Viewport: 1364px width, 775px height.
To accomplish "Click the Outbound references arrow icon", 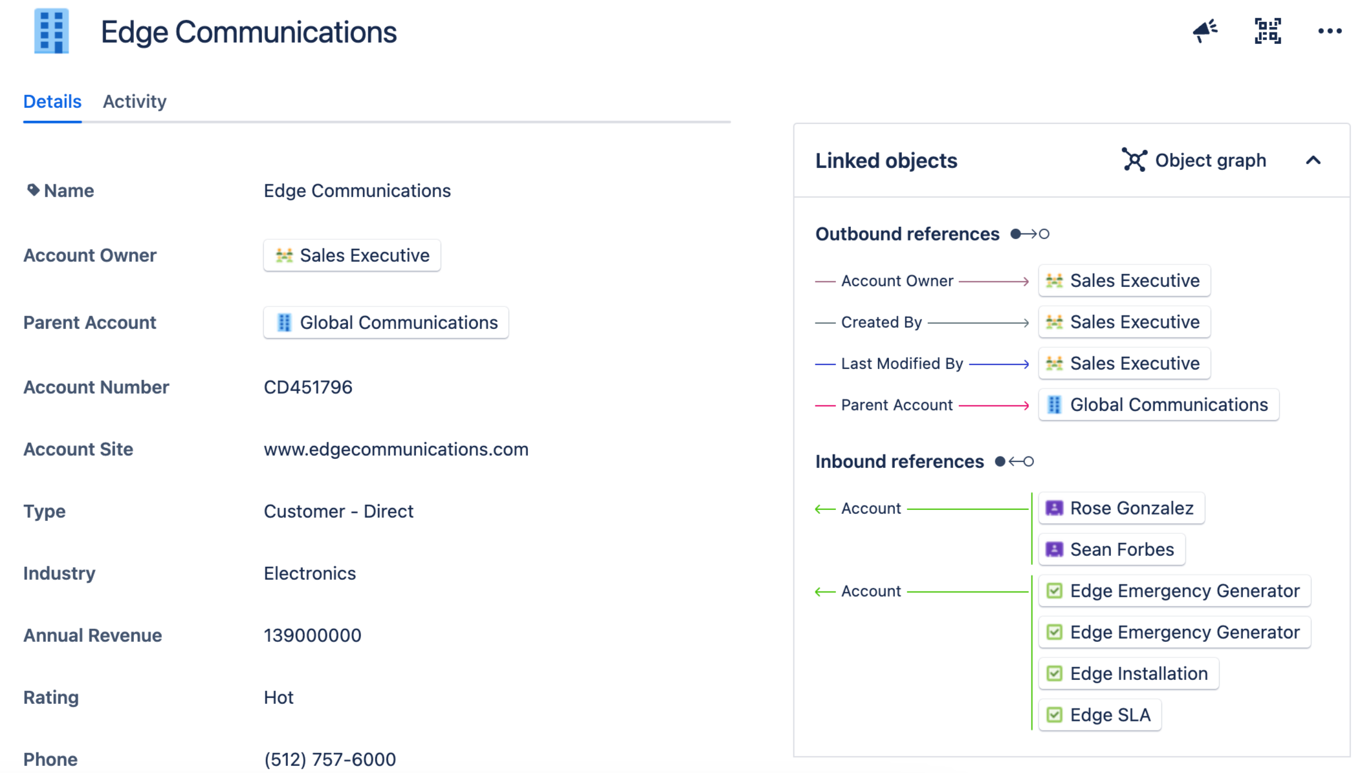I will pyautogui.click(x=1029, y=234).
